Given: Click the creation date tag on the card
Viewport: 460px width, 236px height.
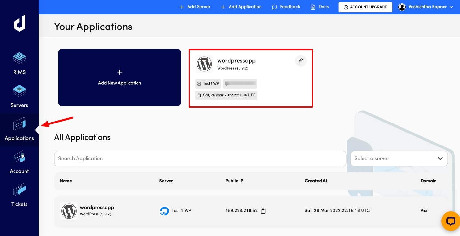Looking at the screenshot, I should point(226,95).
